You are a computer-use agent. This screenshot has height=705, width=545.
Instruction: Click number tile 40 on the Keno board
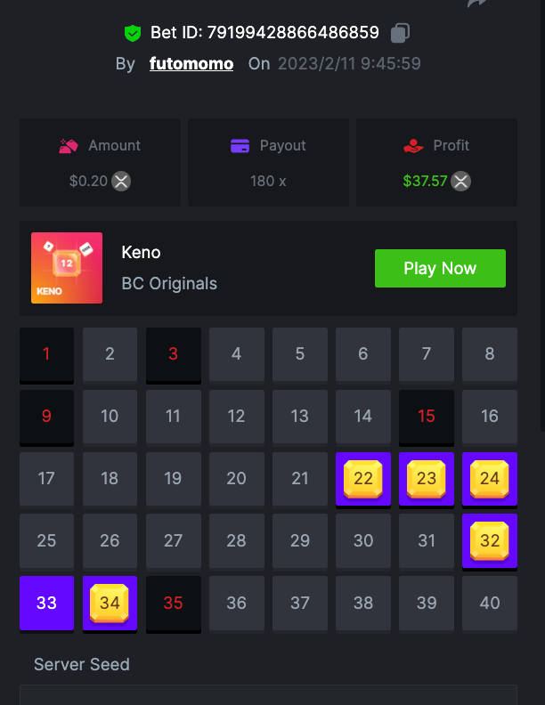(x=490, y=604)
